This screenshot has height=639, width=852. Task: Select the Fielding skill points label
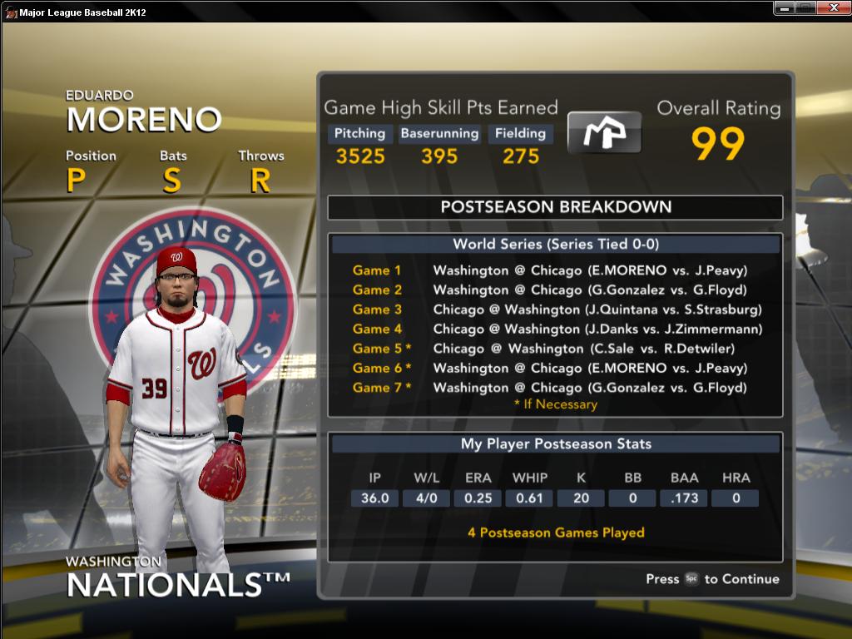coord(521,134)
